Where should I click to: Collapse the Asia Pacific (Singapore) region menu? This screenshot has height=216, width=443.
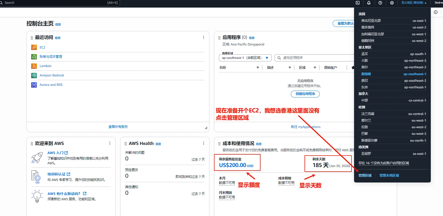414,3
